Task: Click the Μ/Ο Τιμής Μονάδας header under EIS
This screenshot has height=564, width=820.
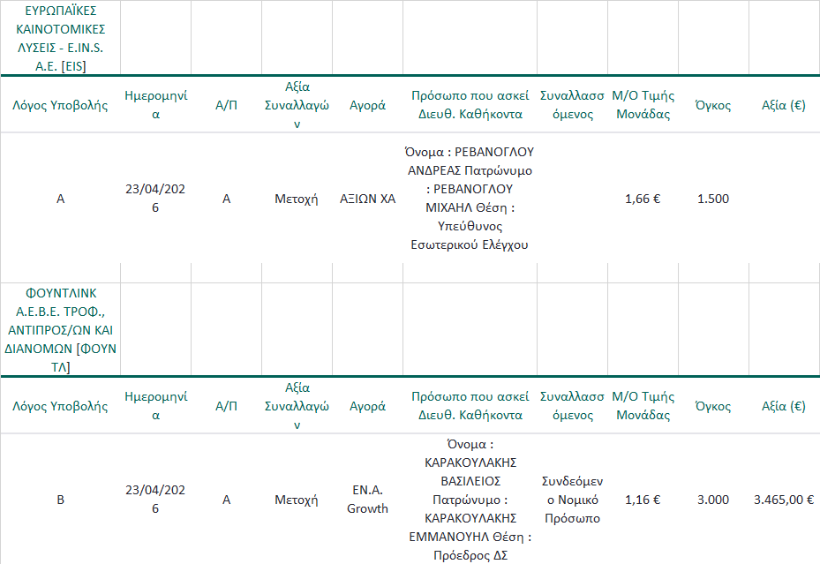Action: (643, 105)
